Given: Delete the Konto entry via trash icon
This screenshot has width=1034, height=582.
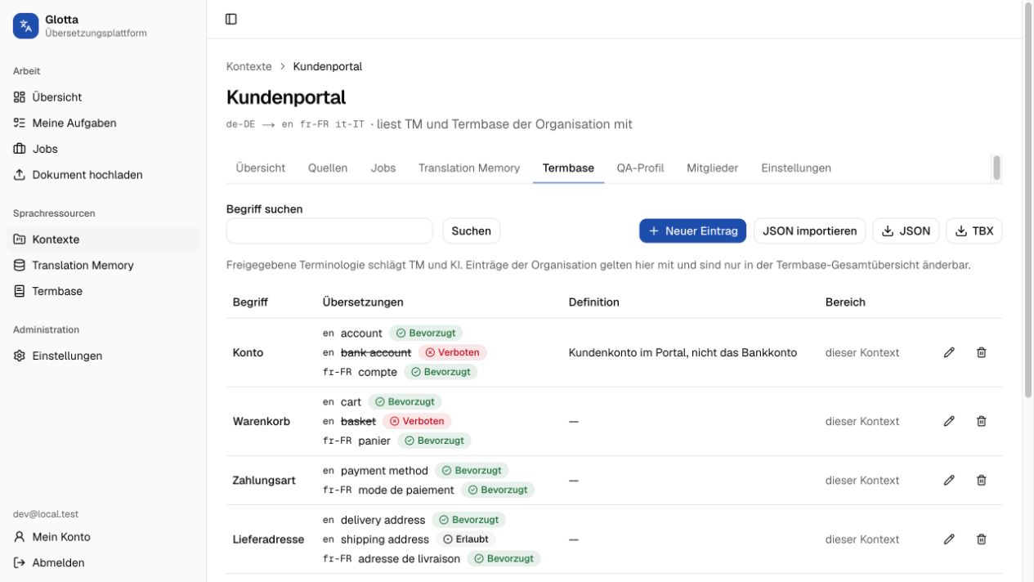Looking at the screenshot, I should point(982,352).
